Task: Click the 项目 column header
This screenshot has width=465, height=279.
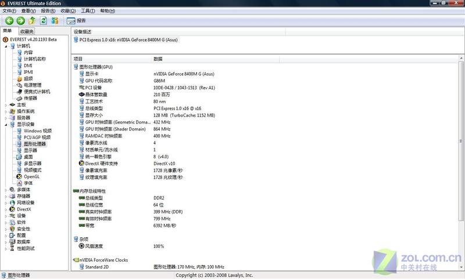Action: coord(112,59)
